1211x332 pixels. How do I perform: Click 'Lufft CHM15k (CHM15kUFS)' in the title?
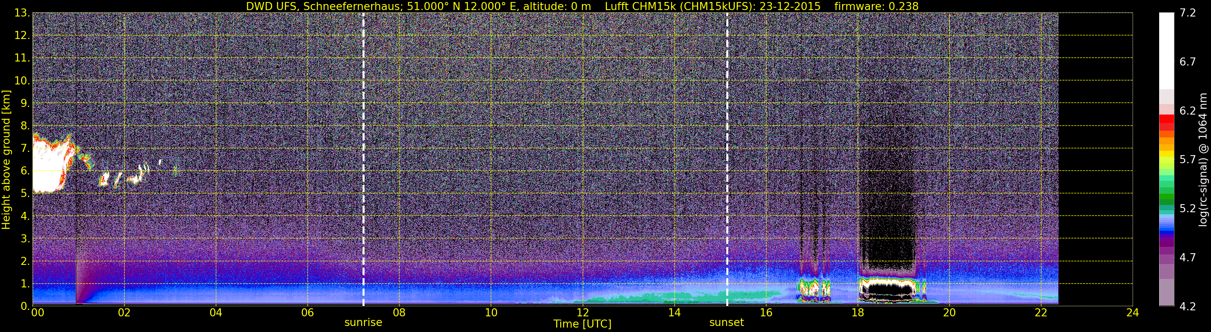pyautogui.click(x=680, y=6)
